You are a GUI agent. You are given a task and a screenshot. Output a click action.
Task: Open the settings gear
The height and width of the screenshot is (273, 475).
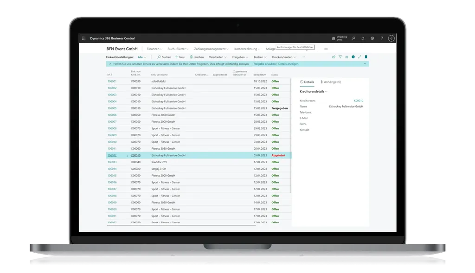click(372, 38)
